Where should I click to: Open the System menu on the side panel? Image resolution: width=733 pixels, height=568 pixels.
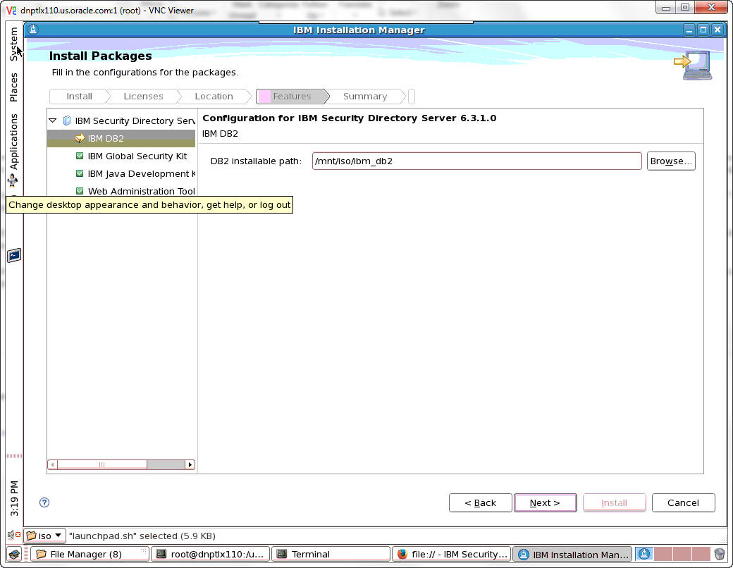[14, 44]
